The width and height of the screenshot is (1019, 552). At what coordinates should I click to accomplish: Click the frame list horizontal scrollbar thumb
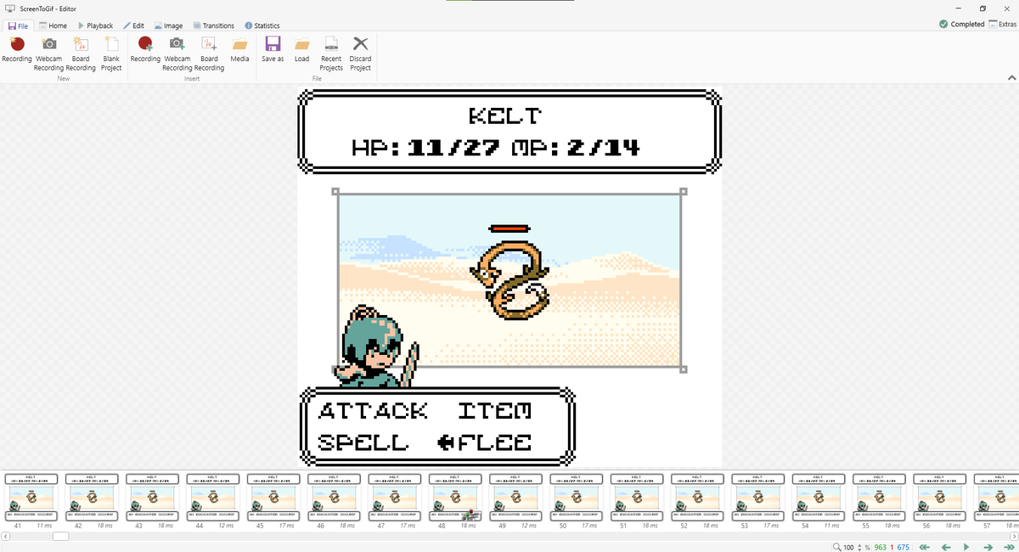tap(60, 536)
